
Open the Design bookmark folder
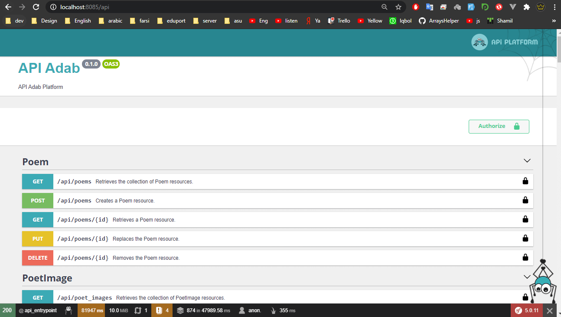[x=44, y=20]
